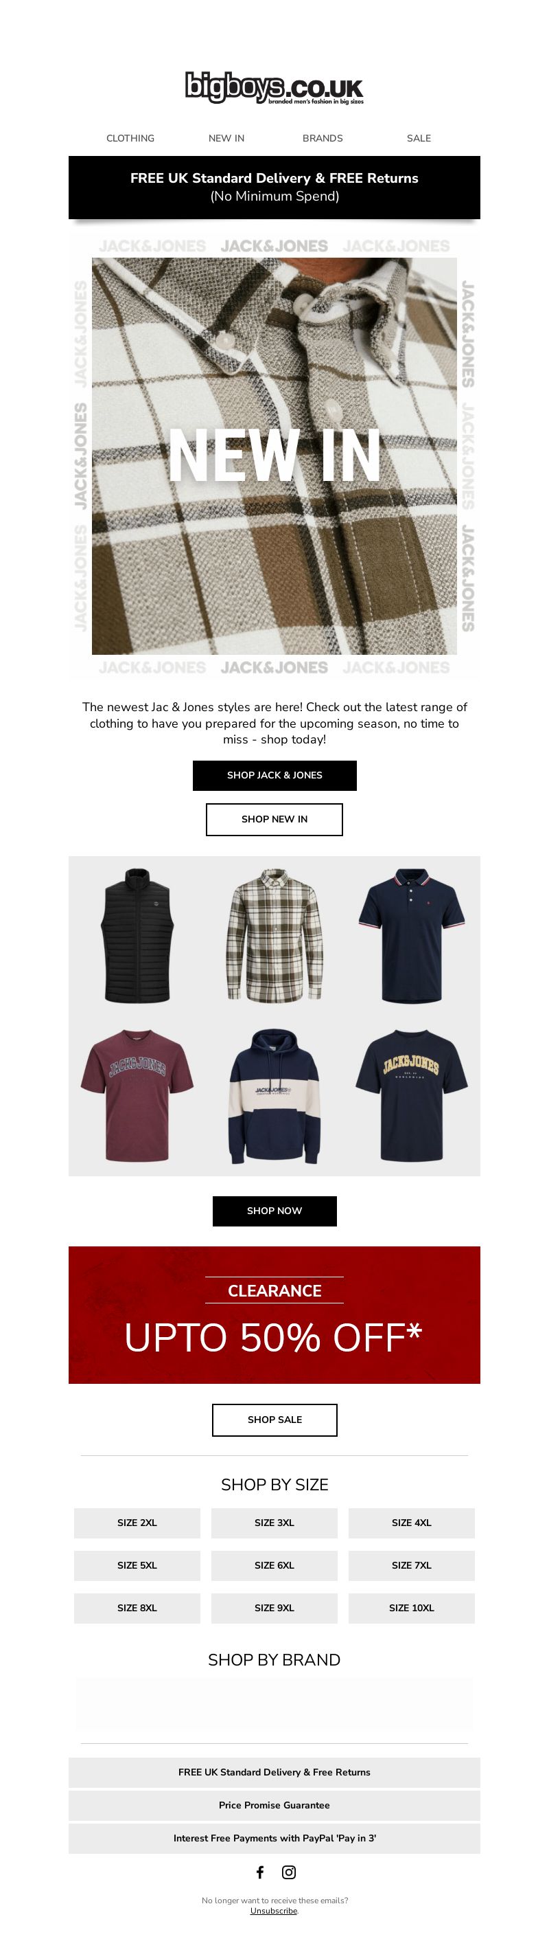This screenshot has width=549, height=1950.
Task: Click the SHOP NOW button
Action: (x=274, y=1211)
